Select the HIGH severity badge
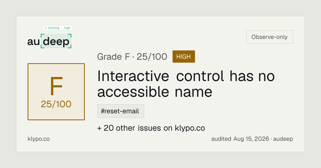 [184, 57]
